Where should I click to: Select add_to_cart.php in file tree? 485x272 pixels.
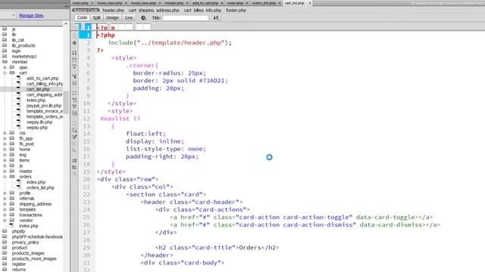point(42,79)
